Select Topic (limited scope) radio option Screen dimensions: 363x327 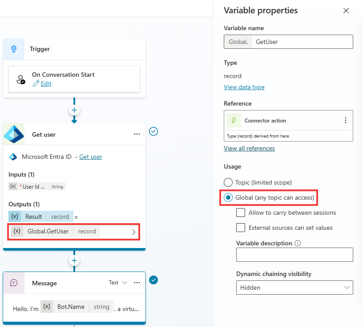click(x=228, y=182)
